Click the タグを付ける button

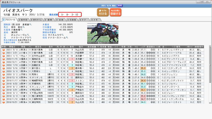point(103,12)
